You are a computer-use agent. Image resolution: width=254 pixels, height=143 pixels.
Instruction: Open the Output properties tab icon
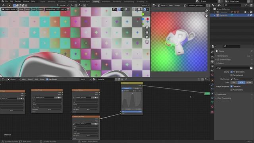click(212, 62)
